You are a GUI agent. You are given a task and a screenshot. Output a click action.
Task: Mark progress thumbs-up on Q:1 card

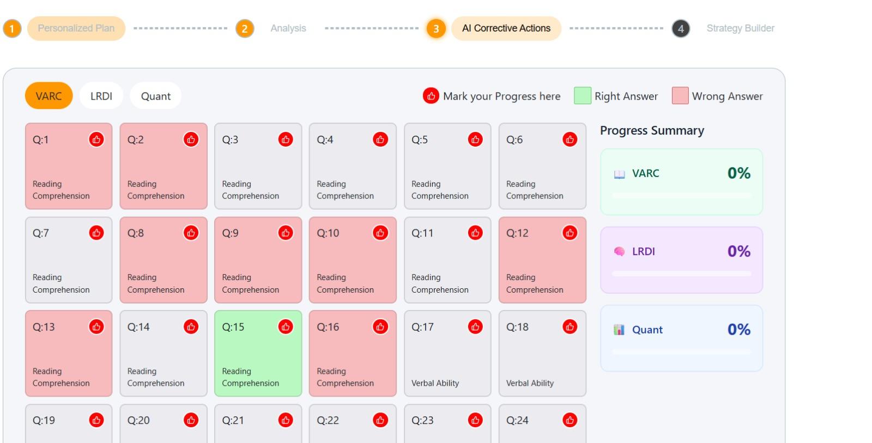click(x=96, y=139)
